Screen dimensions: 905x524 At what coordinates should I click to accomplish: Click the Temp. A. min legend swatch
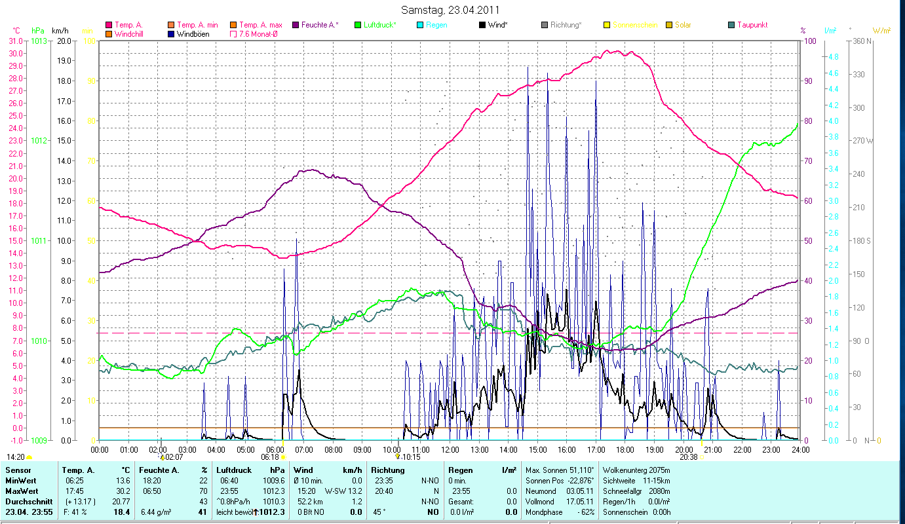172,25
